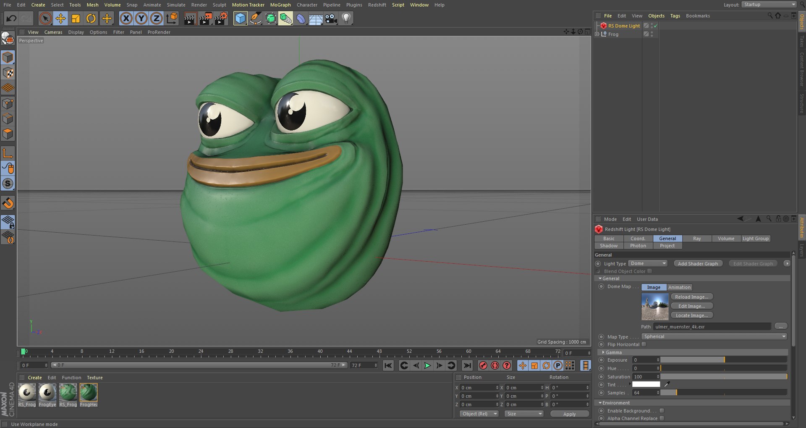806x428 pixels.
Task: Open the Size mode dropdown
Action: [524, 414]
